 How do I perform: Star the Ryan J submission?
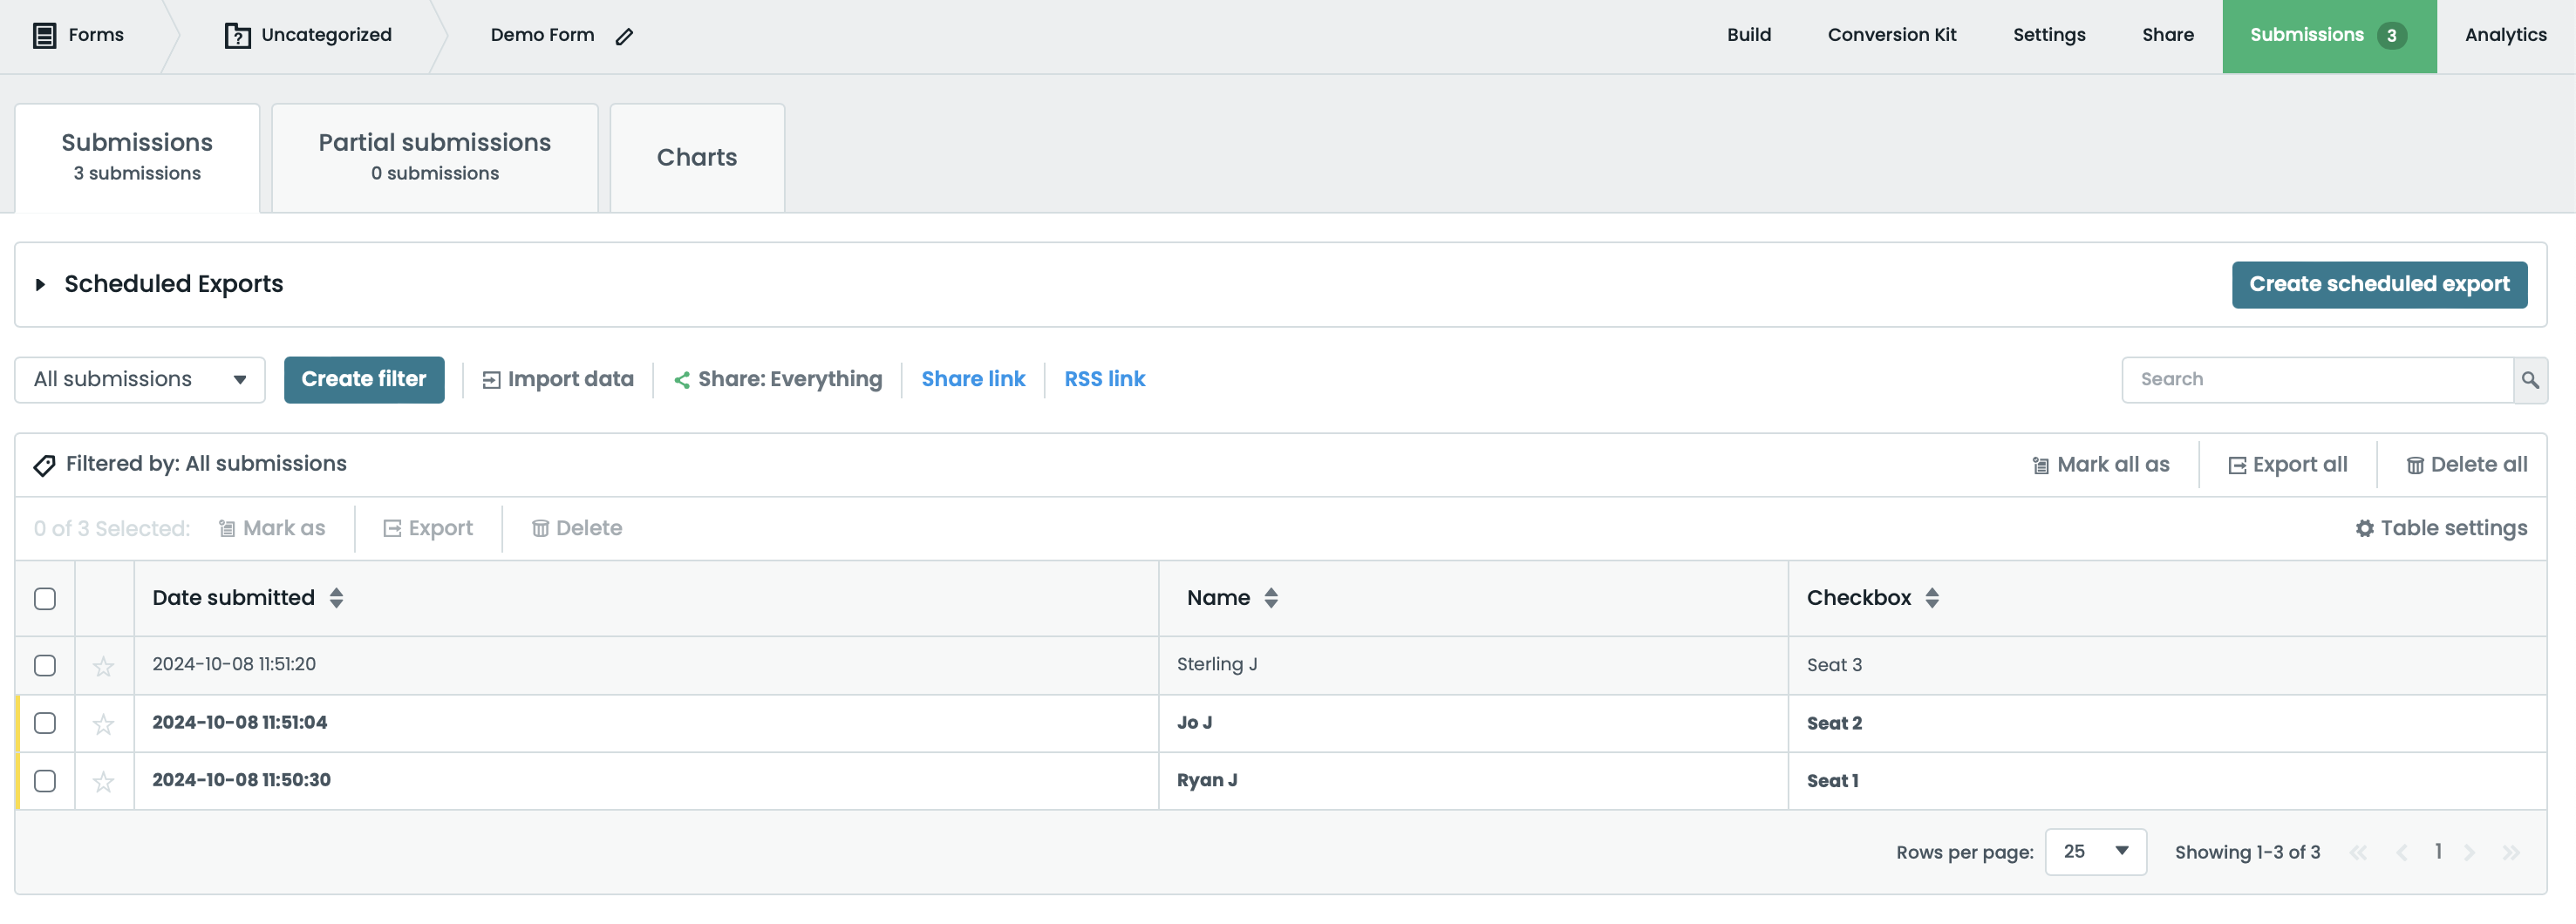click(x=104, y=781)
